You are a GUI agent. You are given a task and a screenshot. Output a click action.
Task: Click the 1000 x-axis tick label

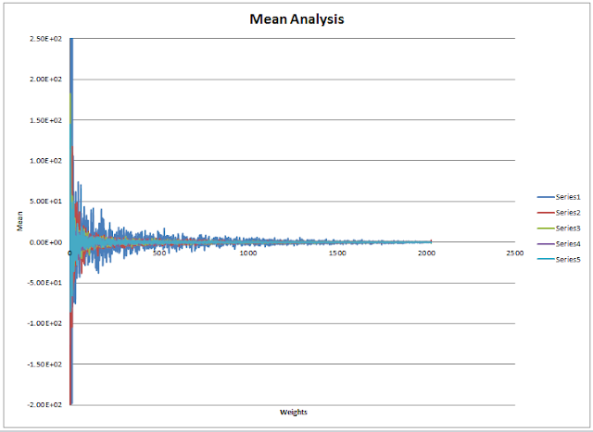(248, 253)
